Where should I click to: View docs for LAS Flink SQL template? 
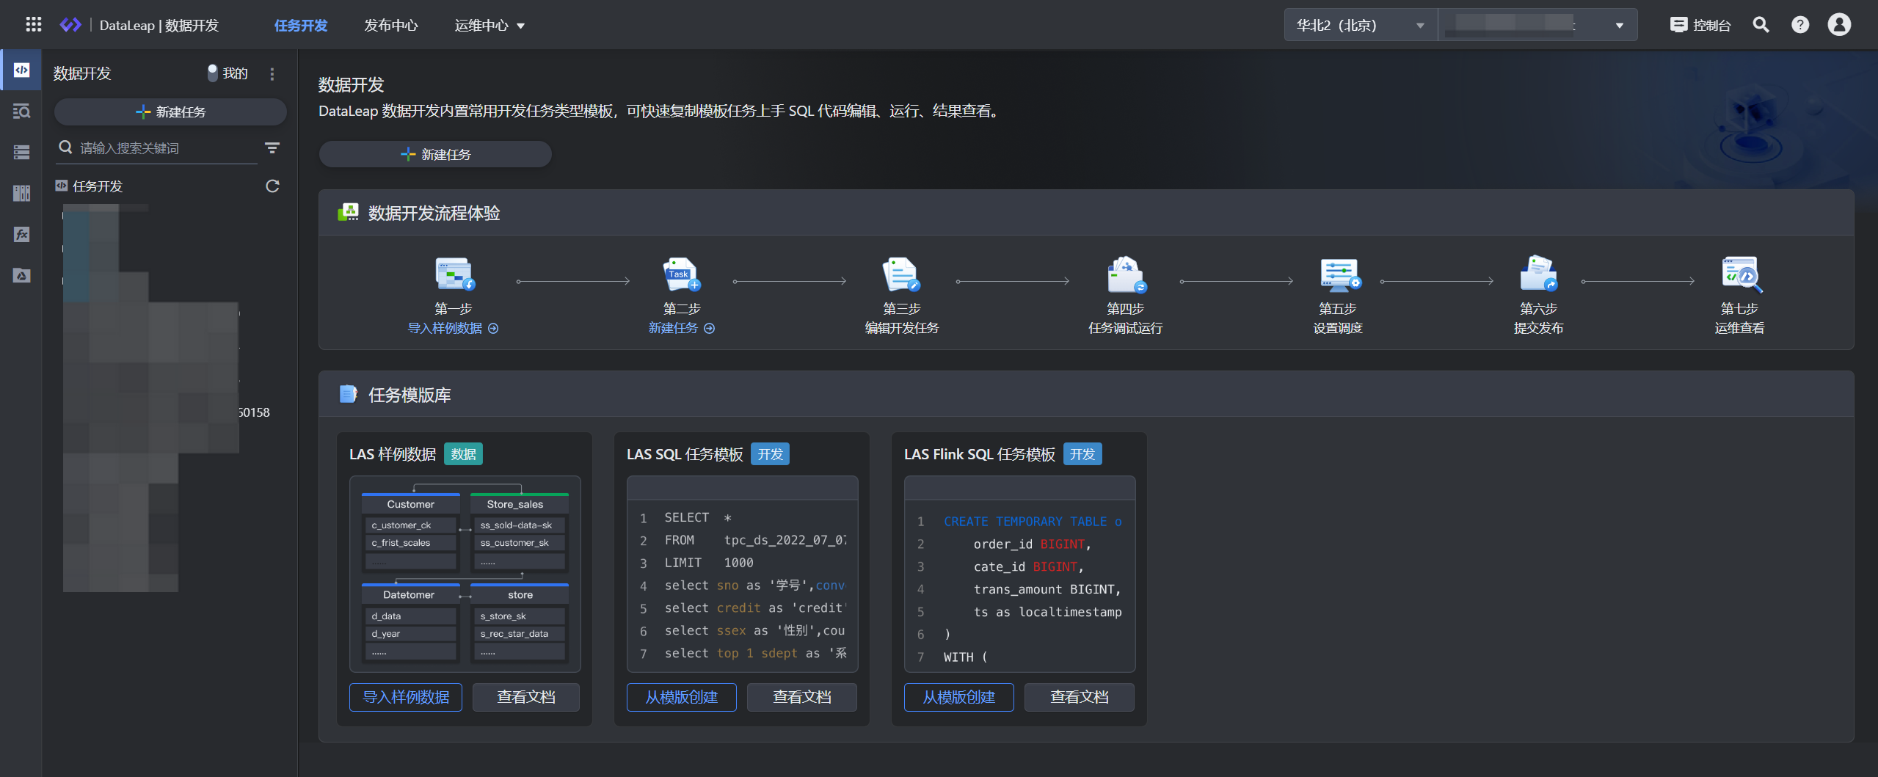pos(1080,697)
